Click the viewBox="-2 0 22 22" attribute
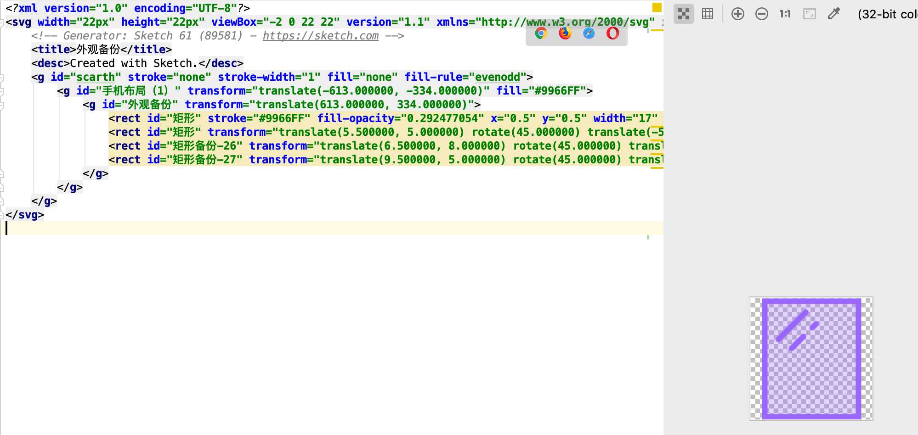 click(x=276, y=22)
